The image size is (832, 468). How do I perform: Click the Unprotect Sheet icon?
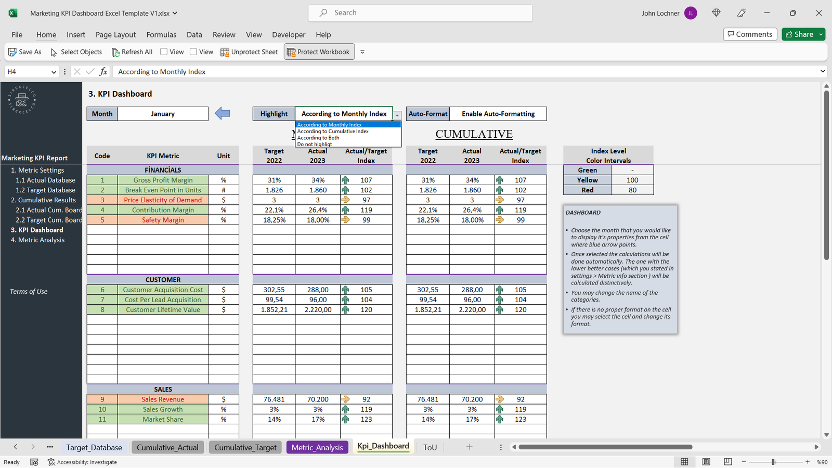tap(225, 52)
